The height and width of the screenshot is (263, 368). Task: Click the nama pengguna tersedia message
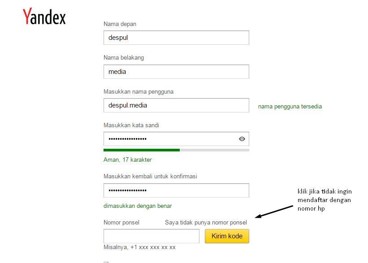(290, 106)
